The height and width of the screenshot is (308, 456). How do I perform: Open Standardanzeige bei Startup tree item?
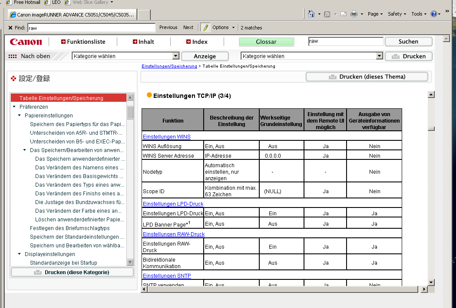pos(63,263)
